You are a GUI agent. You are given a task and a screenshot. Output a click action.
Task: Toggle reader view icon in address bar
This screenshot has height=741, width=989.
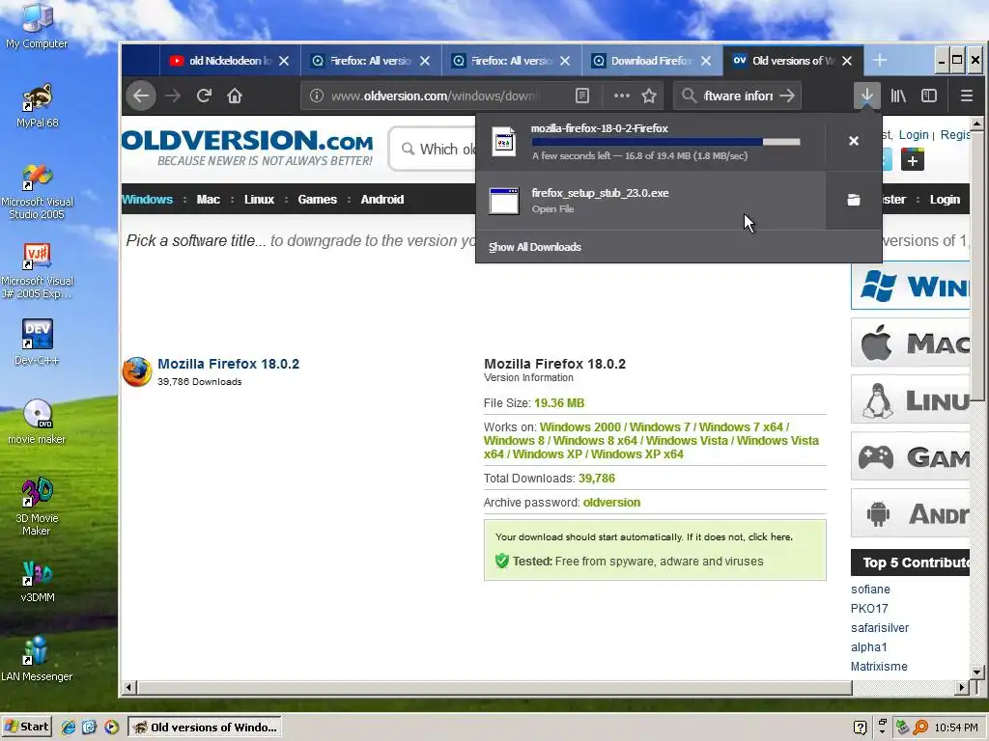(x=582, y=96)
